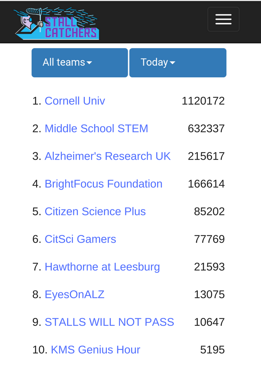Open the Cornell Univ team page
Screen dimensions: 261x370
click(75, 101)
